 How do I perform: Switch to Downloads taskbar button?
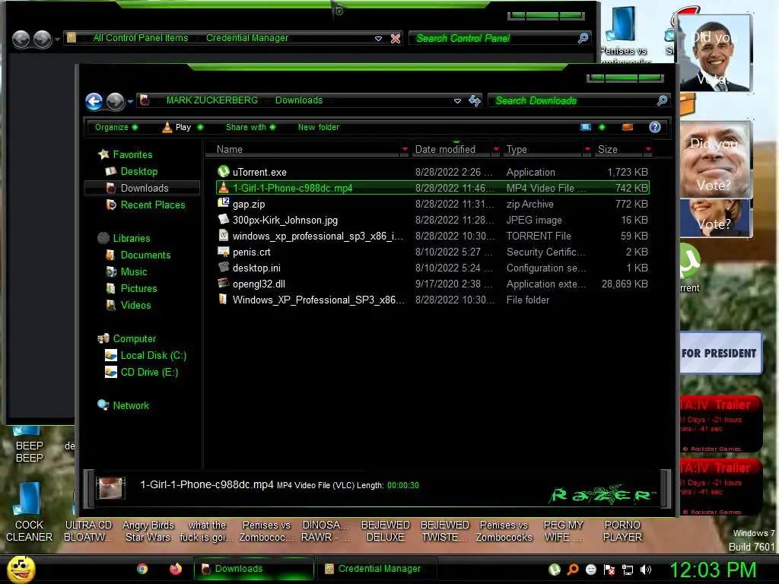tap(254, 569)
